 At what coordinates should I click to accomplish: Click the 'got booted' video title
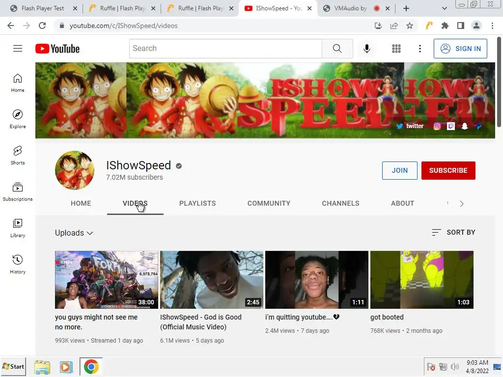click(x=387, y=317)
